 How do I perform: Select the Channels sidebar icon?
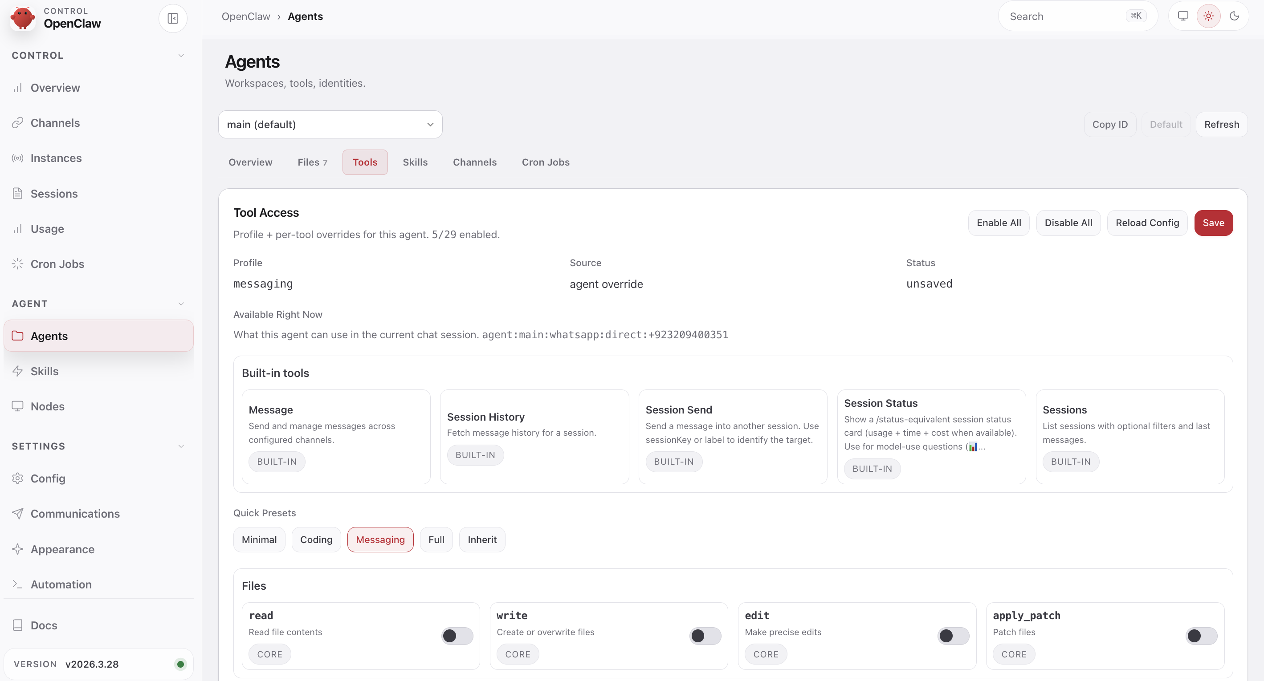click(18, 122)
